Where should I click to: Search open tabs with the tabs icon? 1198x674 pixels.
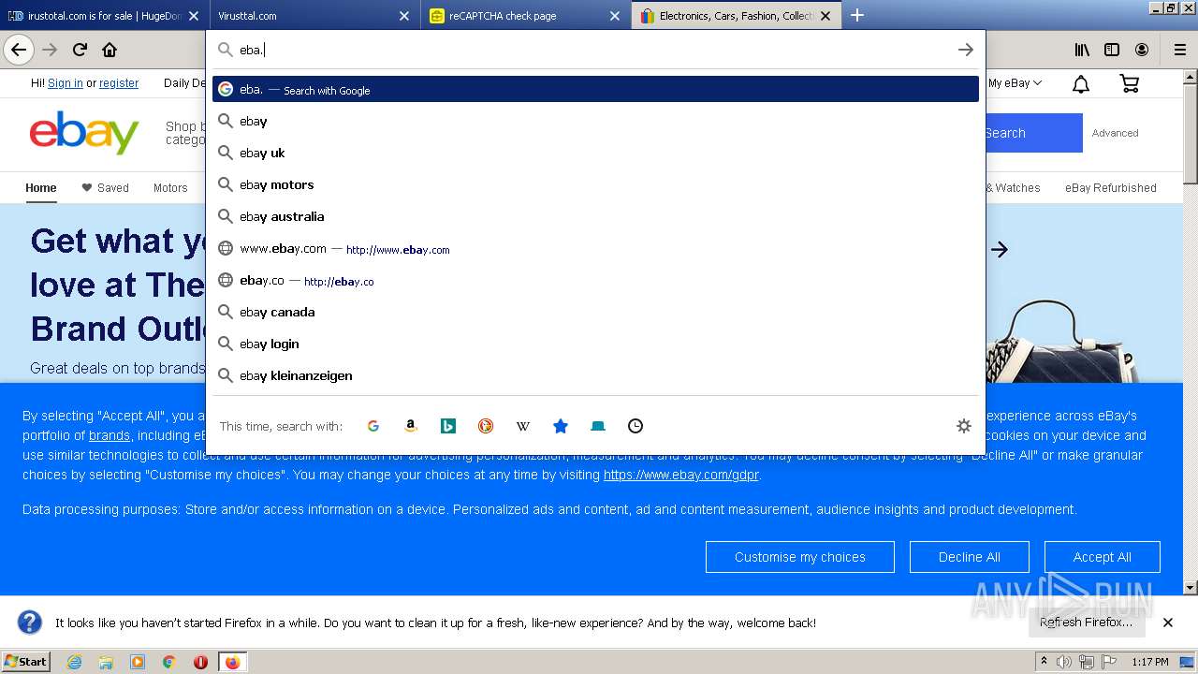[598, 426]
